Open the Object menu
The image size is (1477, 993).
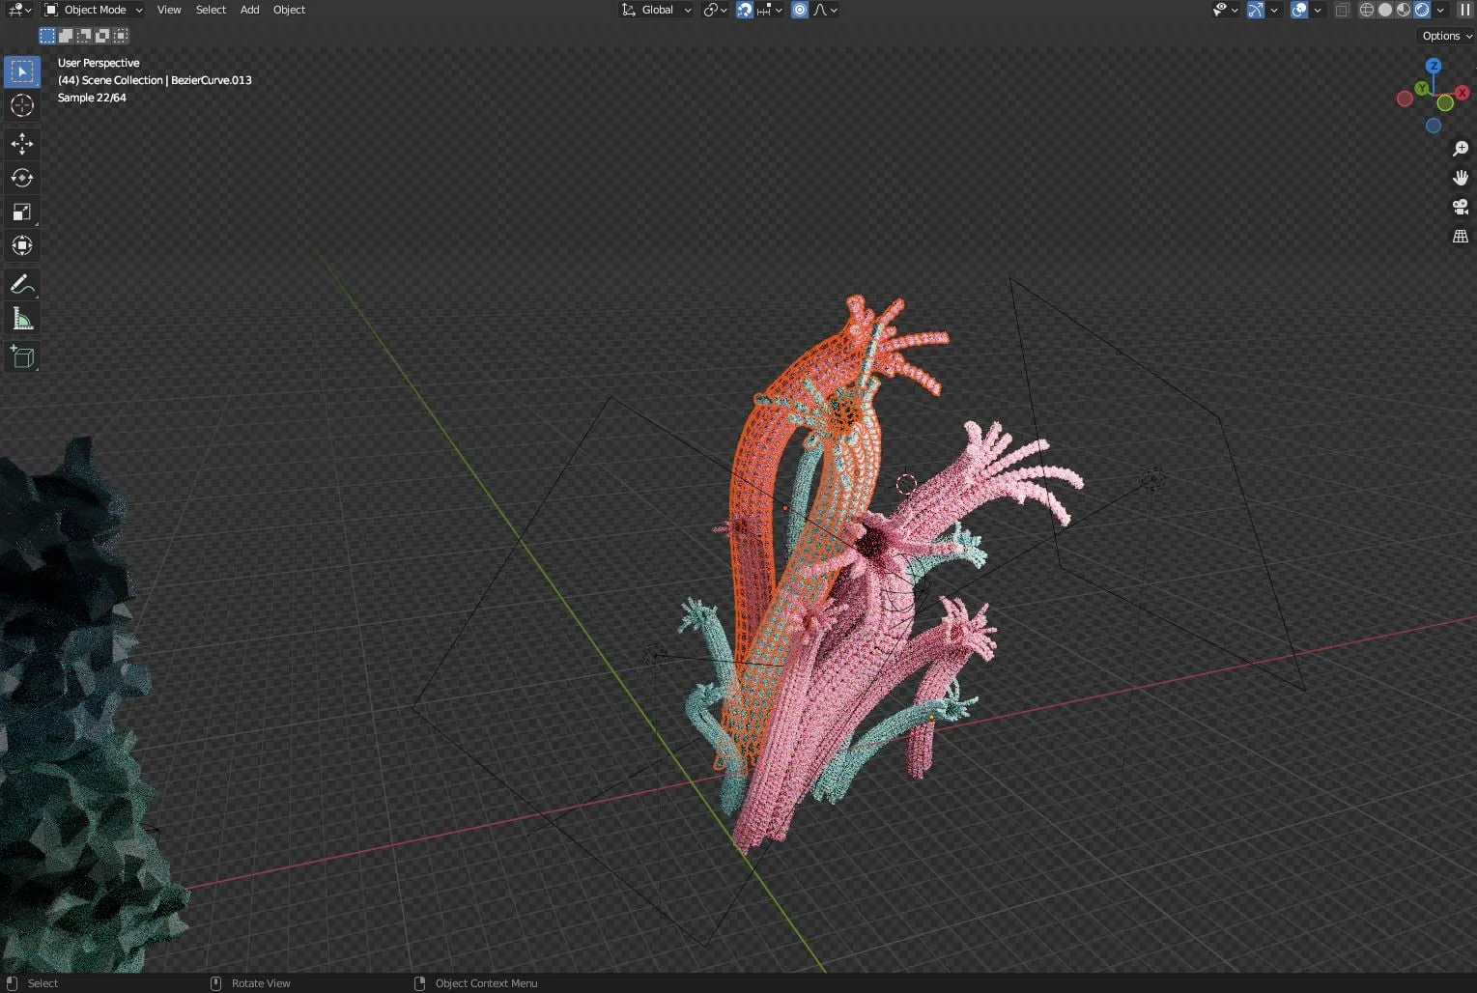click(288, 10)
